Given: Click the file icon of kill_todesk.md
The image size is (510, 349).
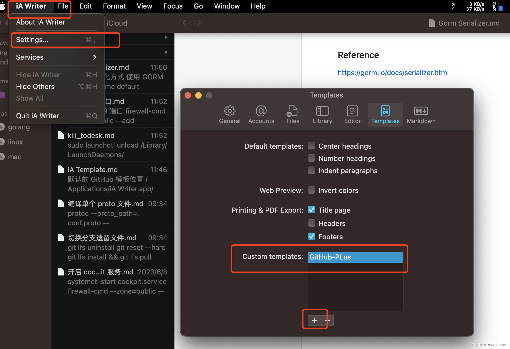Looking at the screenshot, I should point(61,135).
